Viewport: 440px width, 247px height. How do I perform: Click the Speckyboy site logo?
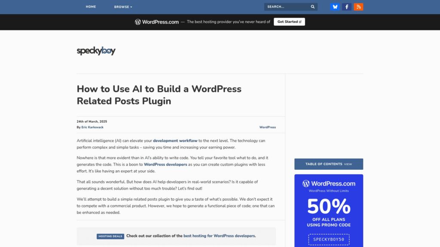[96, 51]
